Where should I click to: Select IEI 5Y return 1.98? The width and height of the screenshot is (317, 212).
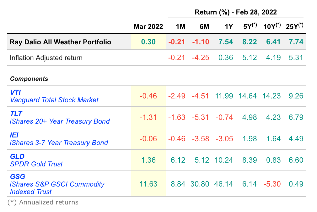[250, 139]
